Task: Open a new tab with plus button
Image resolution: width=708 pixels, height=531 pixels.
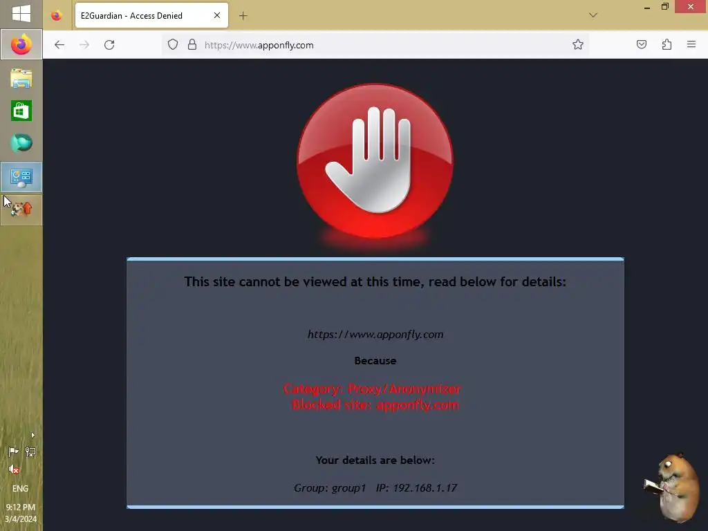Action: point(243,16)
